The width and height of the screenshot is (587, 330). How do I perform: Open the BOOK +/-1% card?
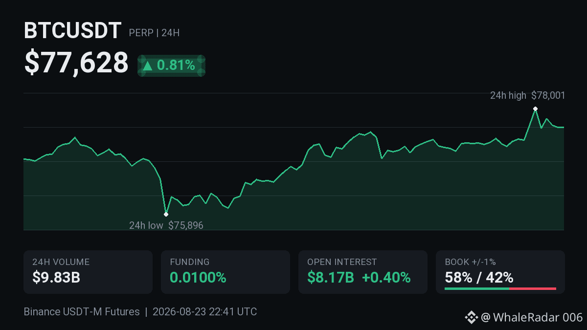click(x=500, y=272)
